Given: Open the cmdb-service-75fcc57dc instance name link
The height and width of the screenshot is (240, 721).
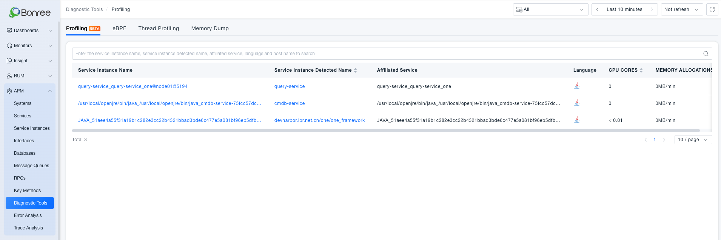Looking at the screenshot, I should (x=169, y=103).
